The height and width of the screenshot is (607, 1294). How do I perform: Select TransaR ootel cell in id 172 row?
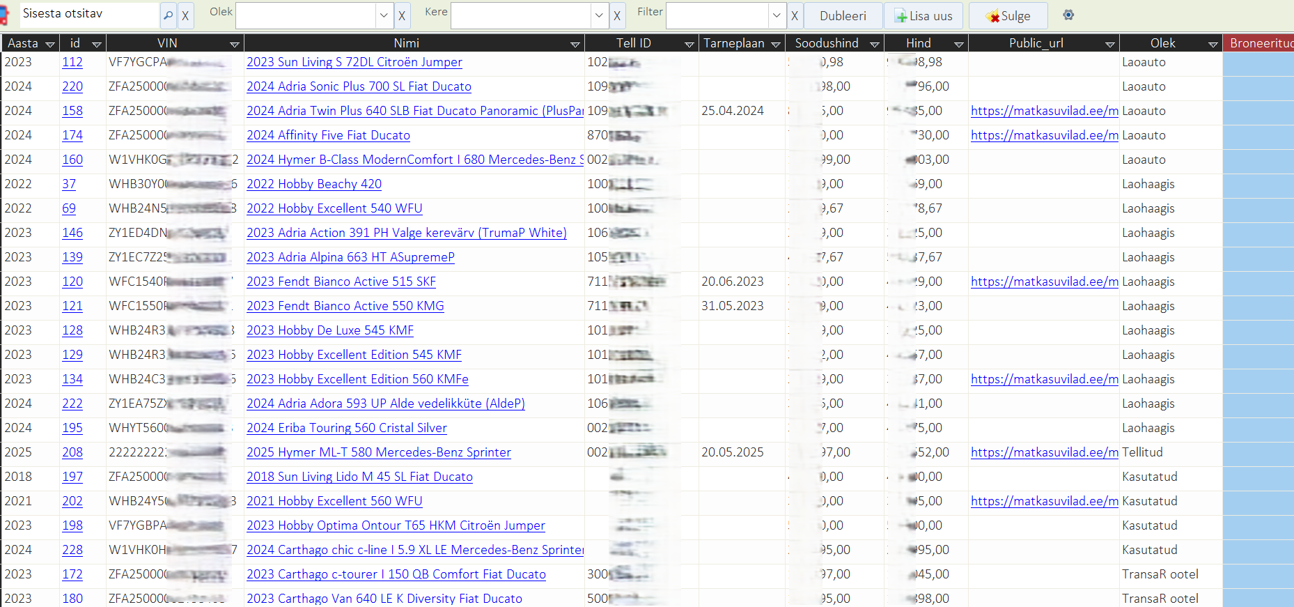tap(1171, 574)
